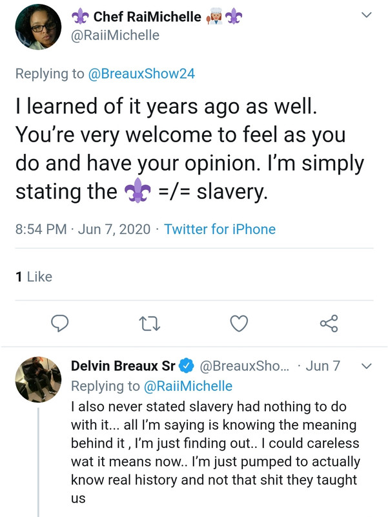Click the reply speech bubble icon
The height and width of the screenshot is (517, 388).
point(60,322)
